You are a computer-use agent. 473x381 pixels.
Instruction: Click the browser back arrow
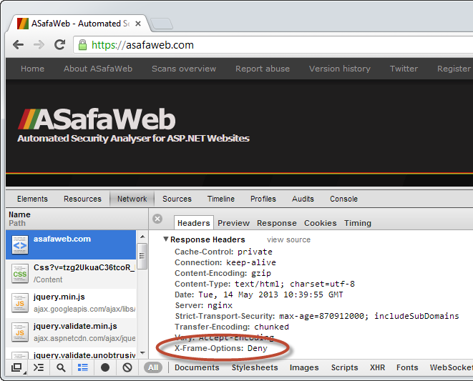click(19, 45)
